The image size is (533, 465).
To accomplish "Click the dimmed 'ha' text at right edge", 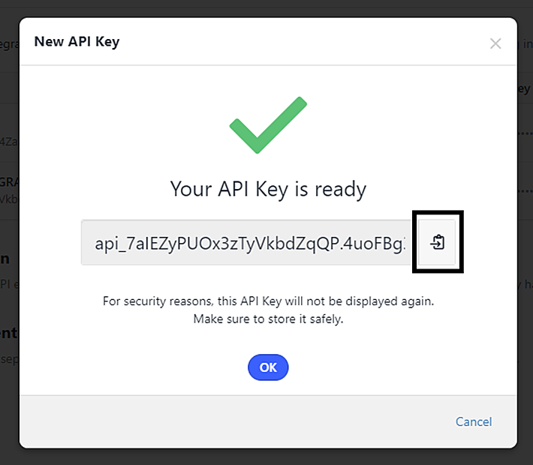I will pos(528,284).
